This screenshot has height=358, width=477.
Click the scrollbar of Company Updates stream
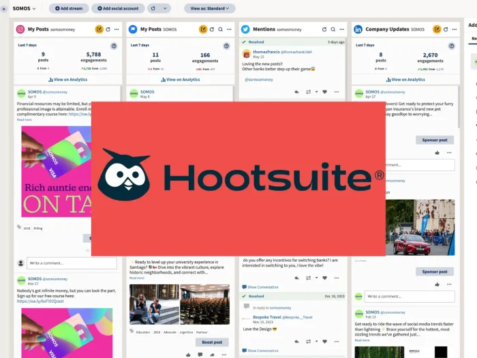point(459,107)
